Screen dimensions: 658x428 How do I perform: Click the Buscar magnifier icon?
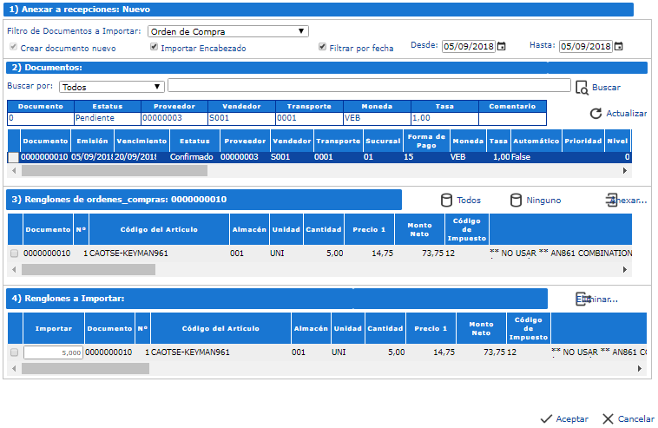coord(582,87)
